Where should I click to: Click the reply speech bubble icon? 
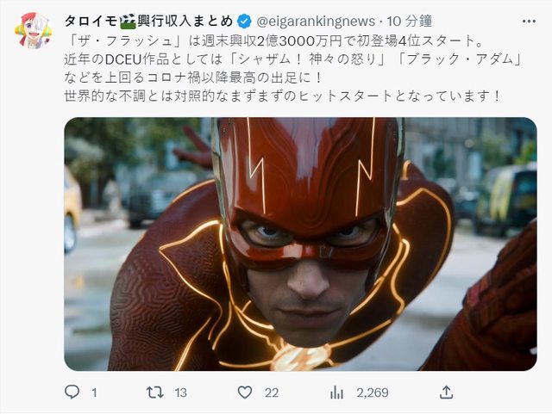(x=72, y=392)
